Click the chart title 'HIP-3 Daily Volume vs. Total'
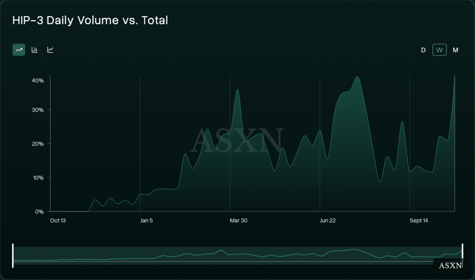The height and width of the screenshot is (280, 475). coord(90,20)
